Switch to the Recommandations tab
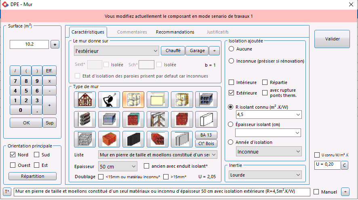Image resolution: width=358 pixels, height=200 pixels. click(175, 32)
